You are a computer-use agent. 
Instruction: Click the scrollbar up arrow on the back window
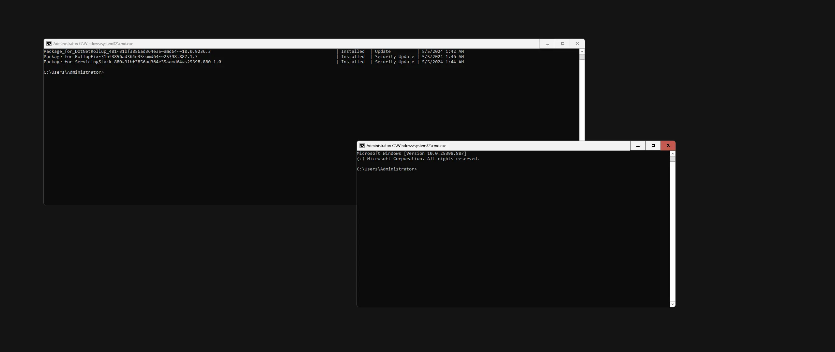(x=582, y=51)
